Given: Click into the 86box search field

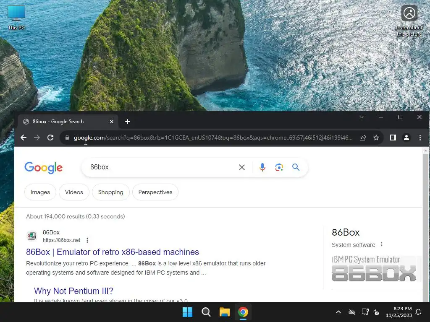Looking at the screenshot, I should [162, 167].
